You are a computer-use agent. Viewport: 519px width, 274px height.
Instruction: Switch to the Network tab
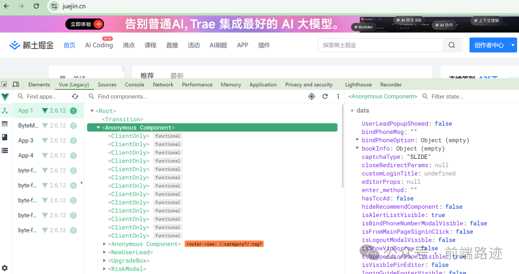coord(163,84)
